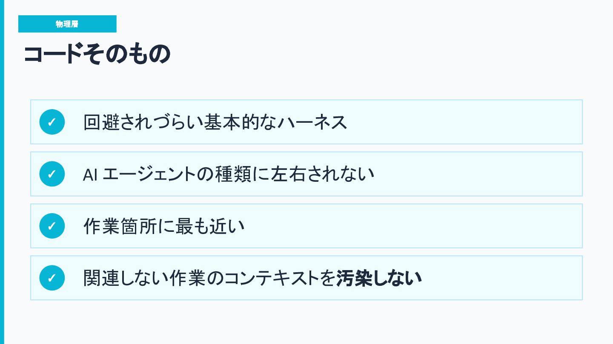
Task: Click the bold text 汚染しない
Action: (x=379, y=278)
